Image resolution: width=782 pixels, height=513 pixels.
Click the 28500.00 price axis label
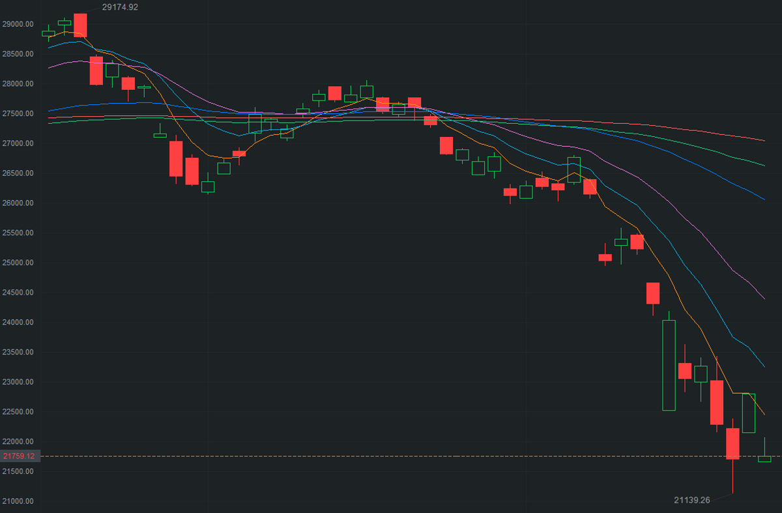click(18, 54)
